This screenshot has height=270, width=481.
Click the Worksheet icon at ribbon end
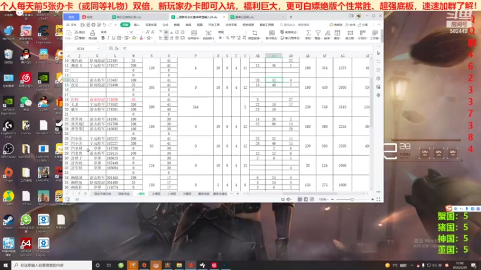(x=375, y=33)
